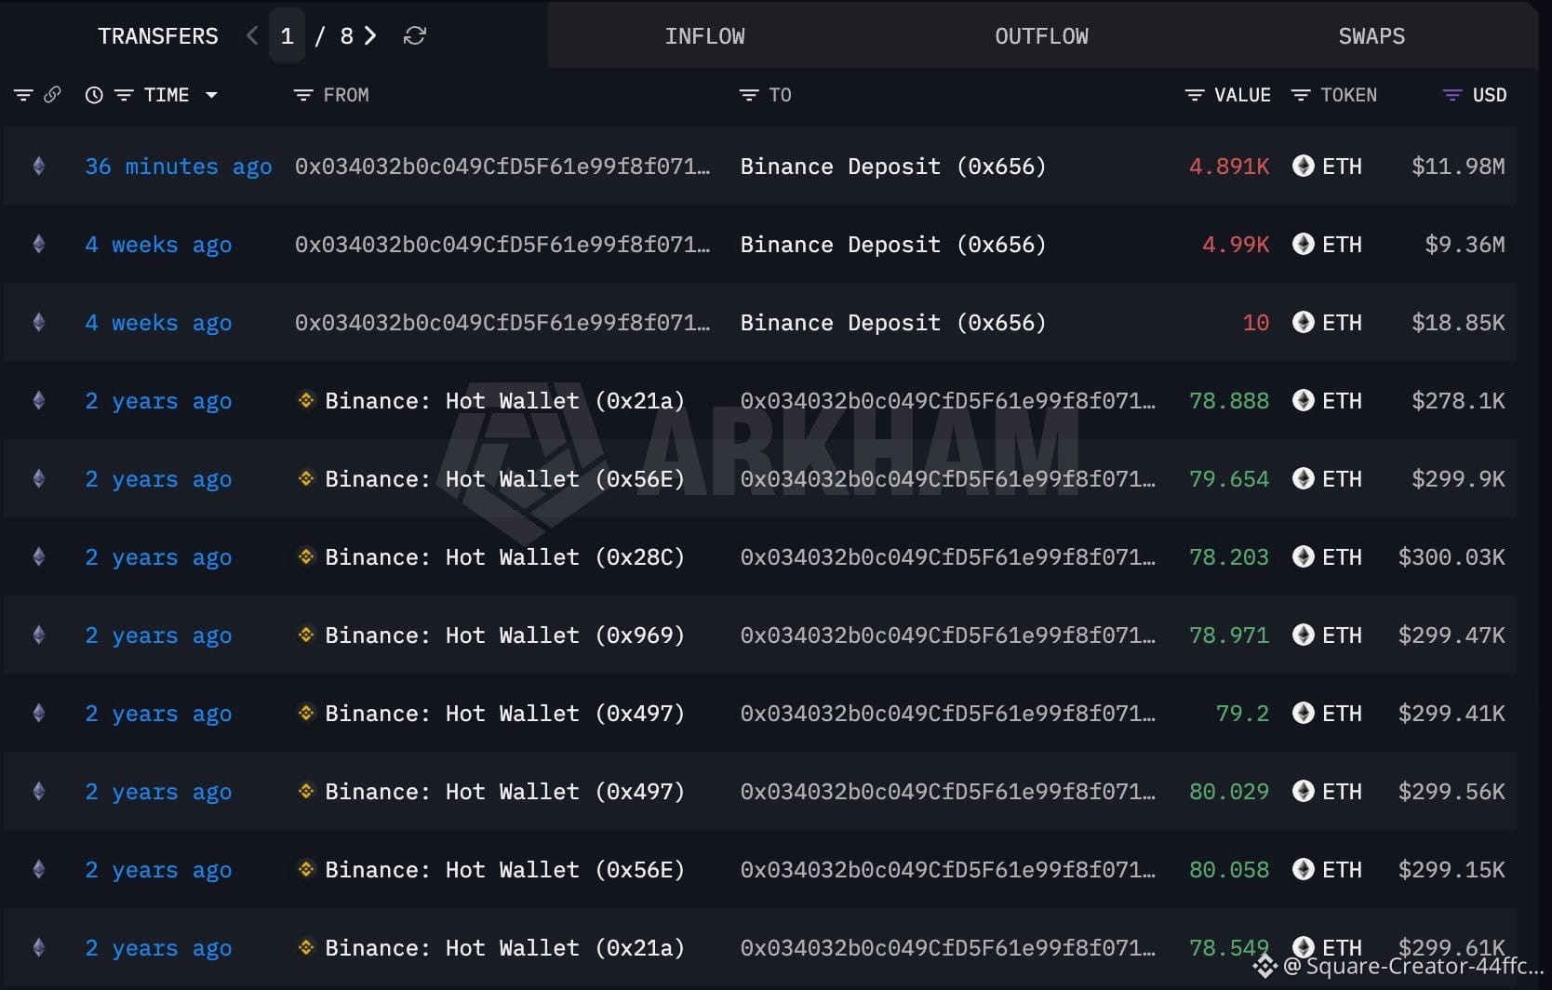
Task: Toggle TIME sort order dropdown arrow
Action: tap(211, 95)
